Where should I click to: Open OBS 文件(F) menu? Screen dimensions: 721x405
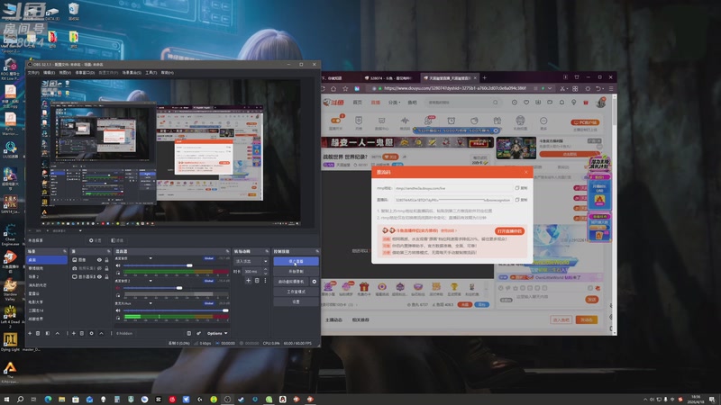[33, 73]
